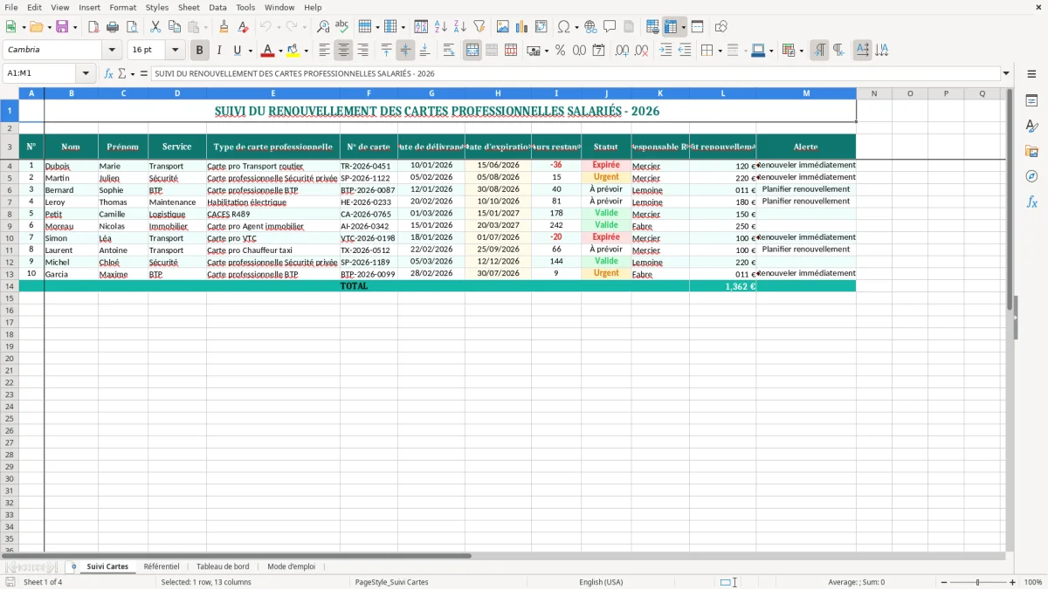Screen dimensions: 1048x589
Task: Open the Sheet menu
Action: (x=189, y=7)
